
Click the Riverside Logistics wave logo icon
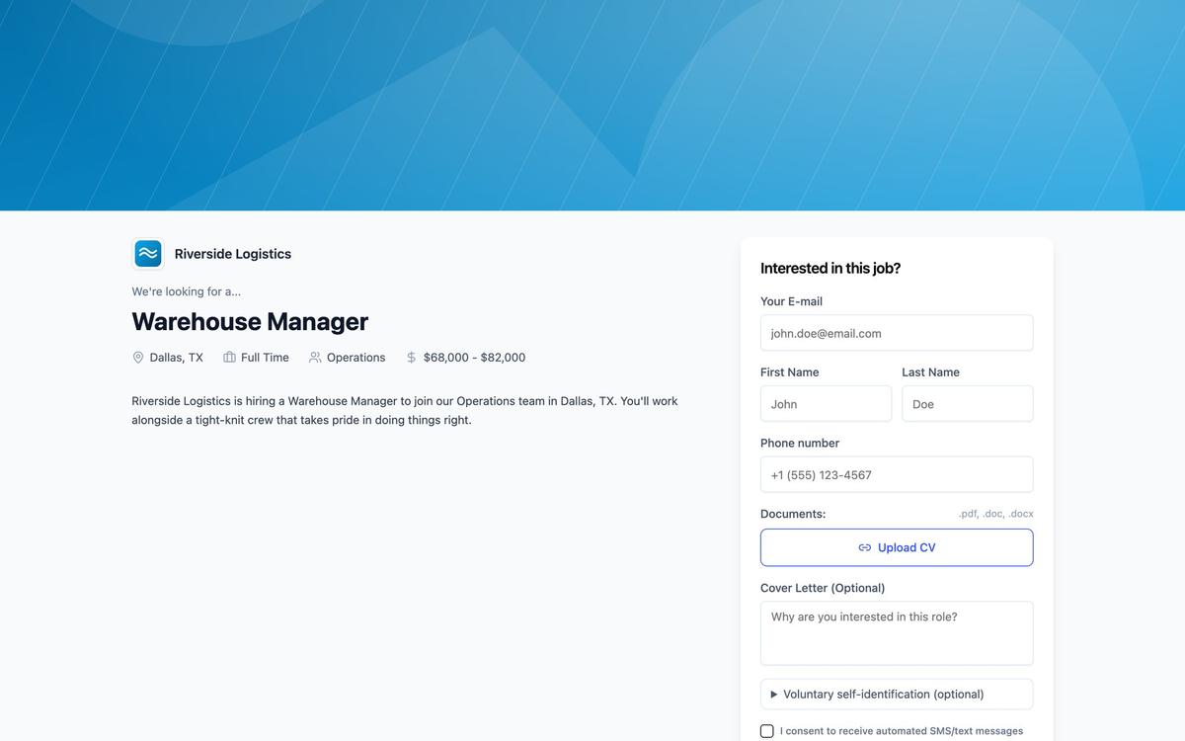point(148,254)
